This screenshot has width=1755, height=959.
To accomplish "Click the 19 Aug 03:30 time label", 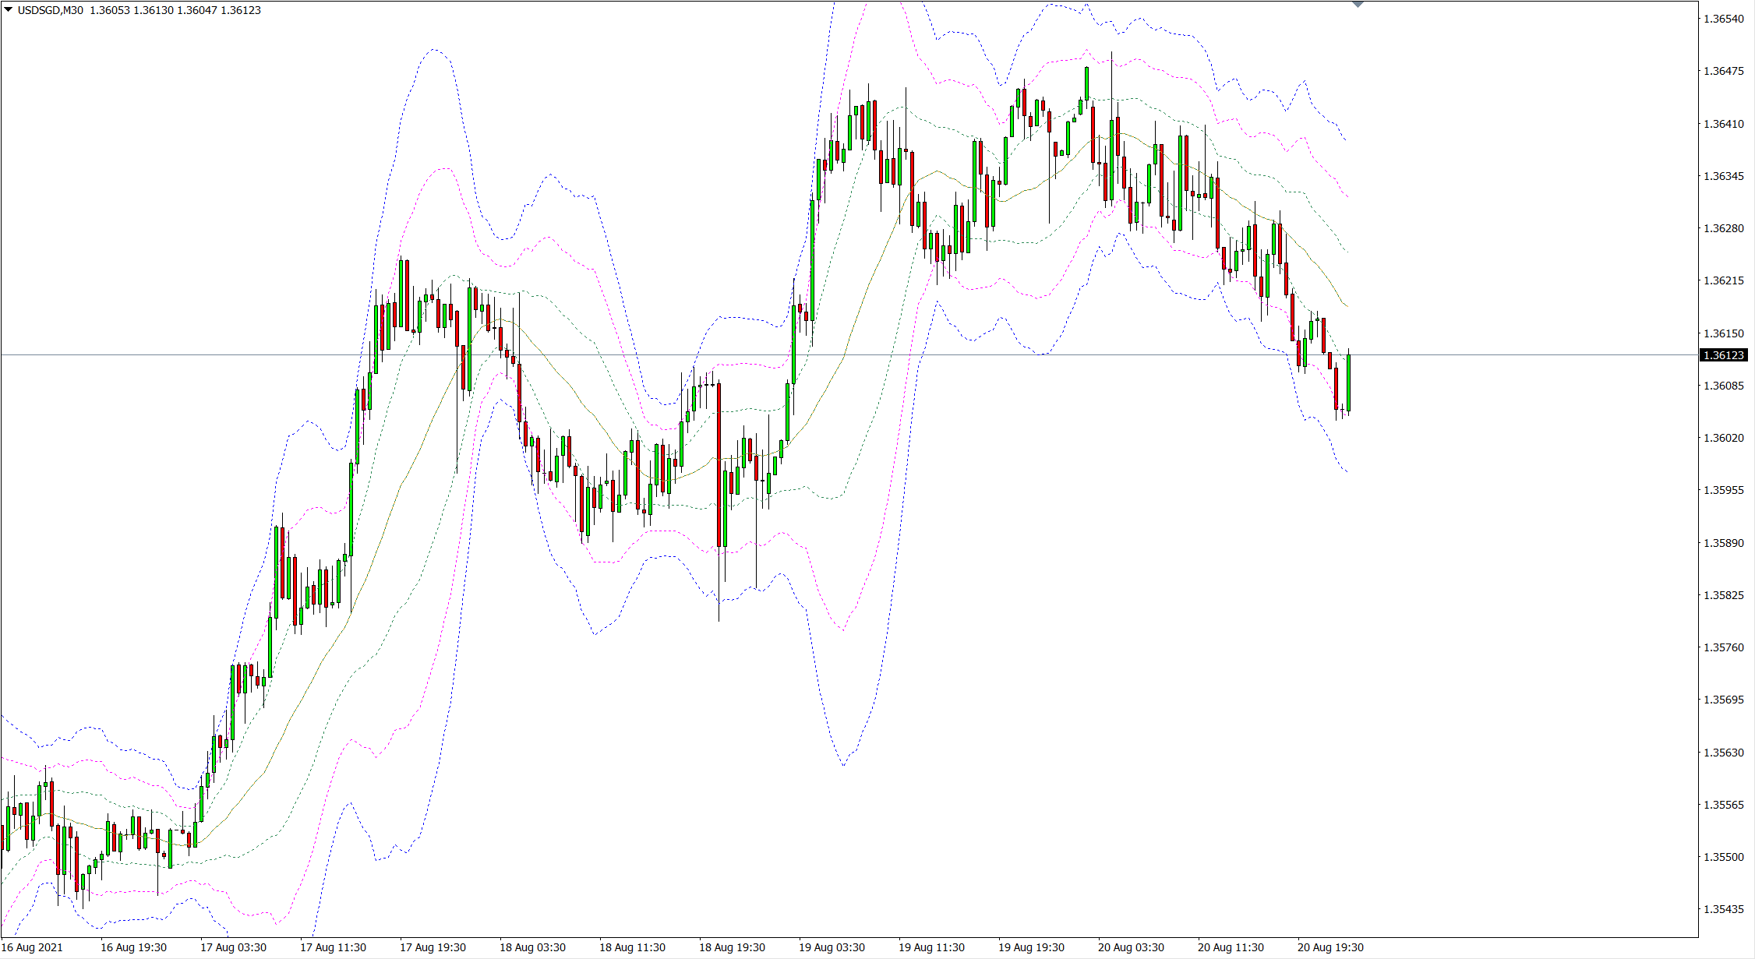I will click(x=832, y=947).
